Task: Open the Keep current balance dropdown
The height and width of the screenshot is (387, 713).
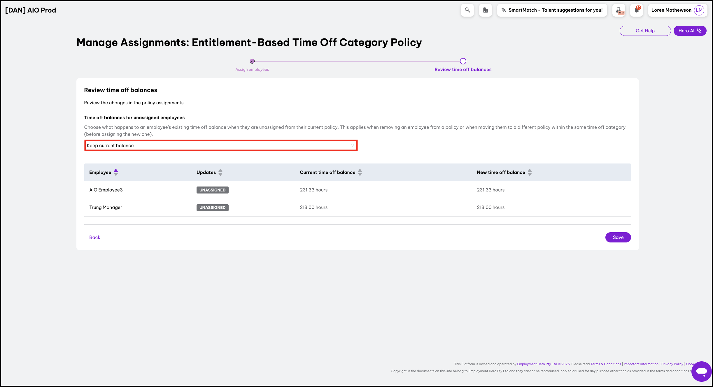Action: (220, 145)
